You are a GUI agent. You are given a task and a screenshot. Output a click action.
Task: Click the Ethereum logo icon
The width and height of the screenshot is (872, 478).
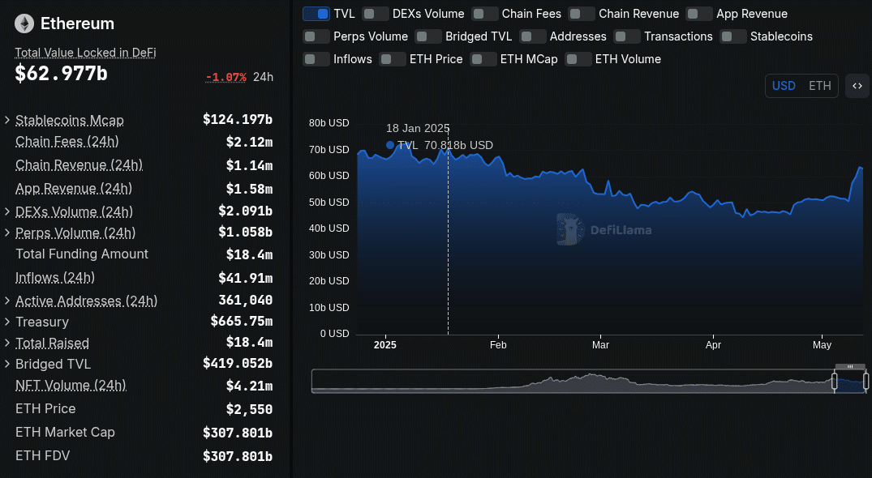24,23
